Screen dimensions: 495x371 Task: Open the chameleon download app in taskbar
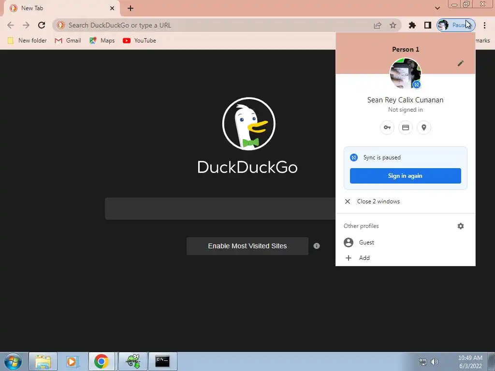133,361
